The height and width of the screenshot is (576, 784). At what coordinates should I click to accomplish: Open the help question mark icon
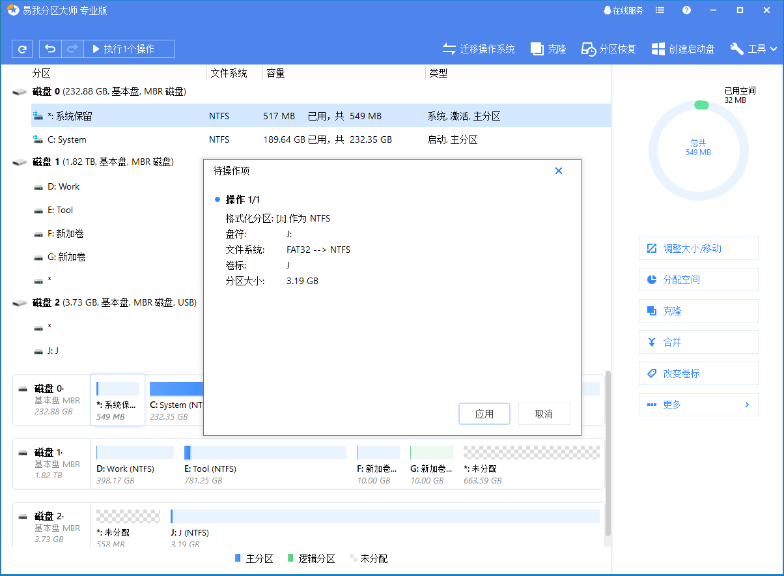click(x=686, y=10)
